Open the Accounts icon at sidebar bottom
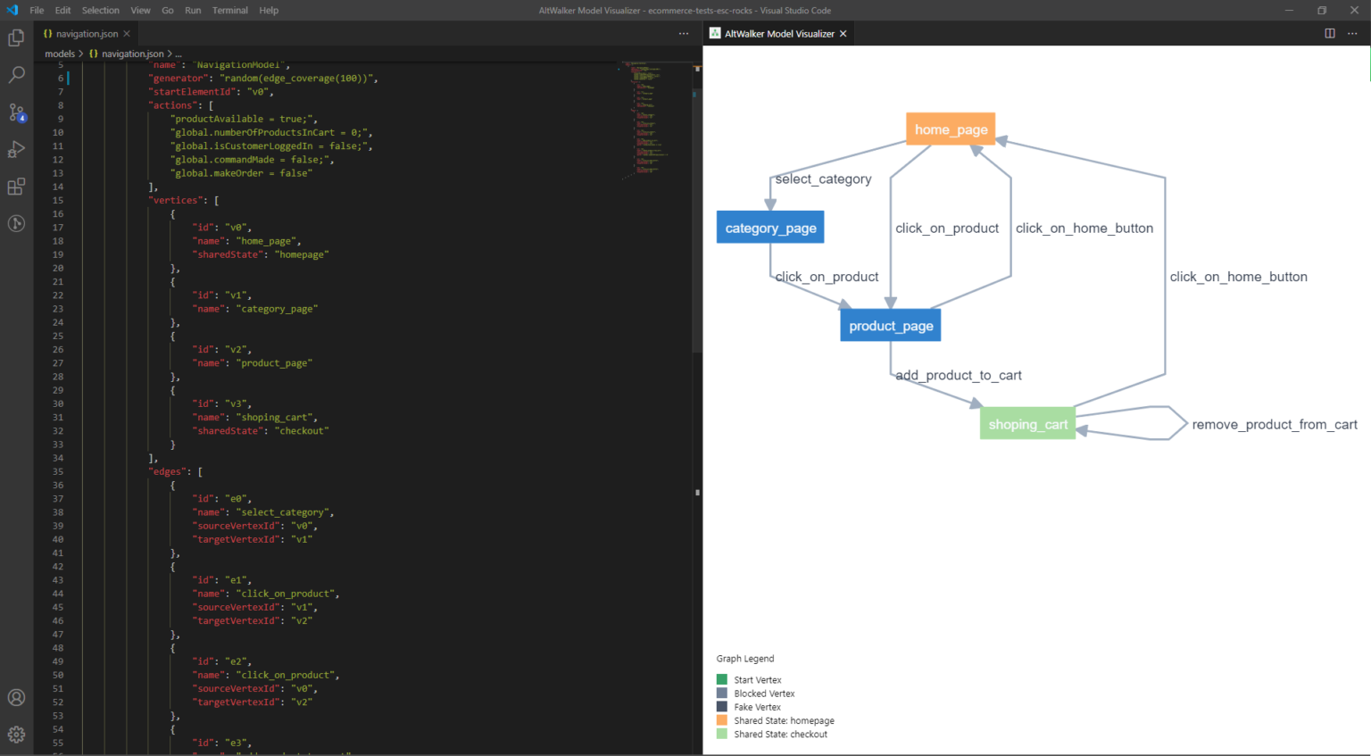 (16, 697)
